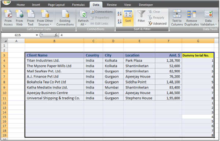Open the Connections command
Viewport: 220px width, 141px height.
(x=102, y=12)
